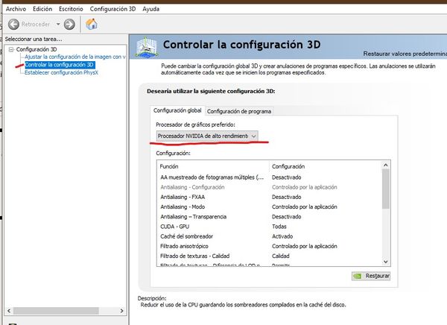Select the CUDA - GPU row

point(270,227)
